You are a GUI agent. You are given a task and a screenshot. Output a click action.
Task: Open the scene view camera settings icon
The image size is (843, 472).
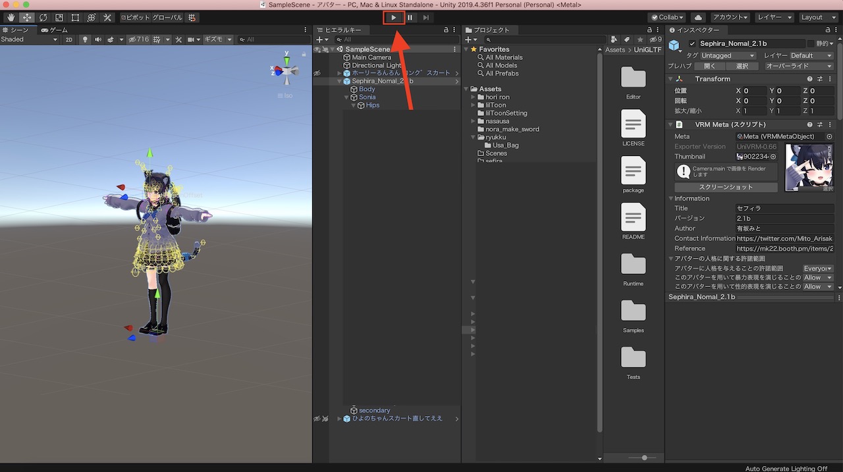[192, 39]
